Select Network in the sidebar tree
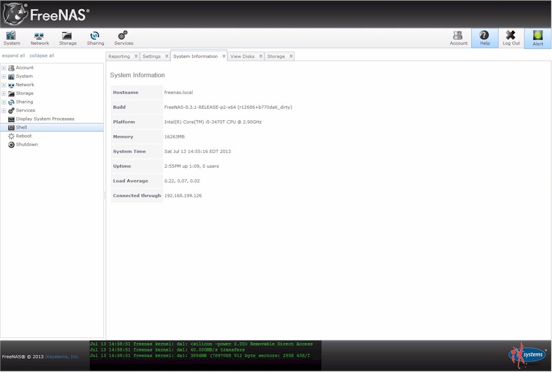The height and width of the screenshot is (372, 552). (x=25, y=84)
